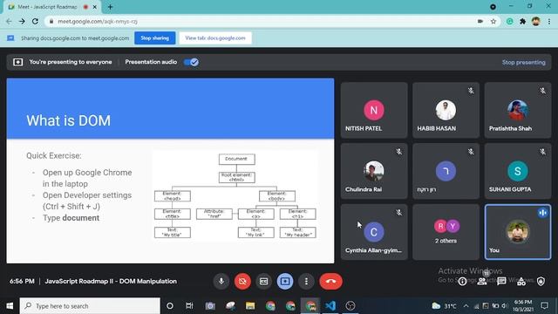Leave call with red hang-up button
This screenshot has height=314, width=558.
pos(331,281)
